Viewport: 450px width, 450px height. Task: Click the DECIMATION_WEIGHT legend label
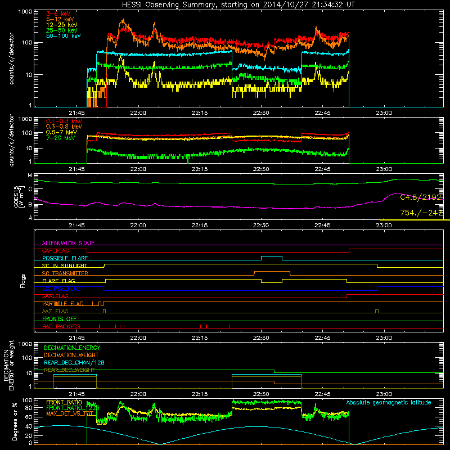pos(71,355)
